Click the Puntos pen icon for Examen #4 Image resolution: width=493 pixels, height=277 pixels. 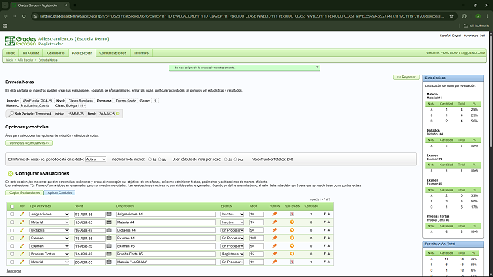[x=274, y=238]
